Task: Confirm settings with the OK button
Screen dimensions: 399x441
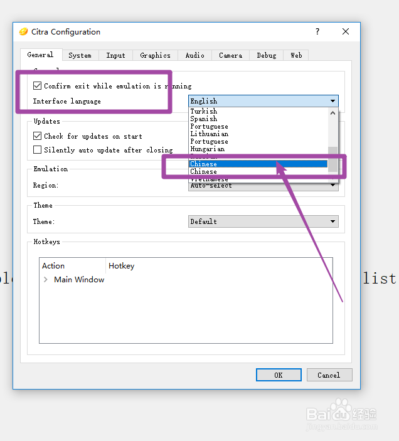Action: coord(279,375)
